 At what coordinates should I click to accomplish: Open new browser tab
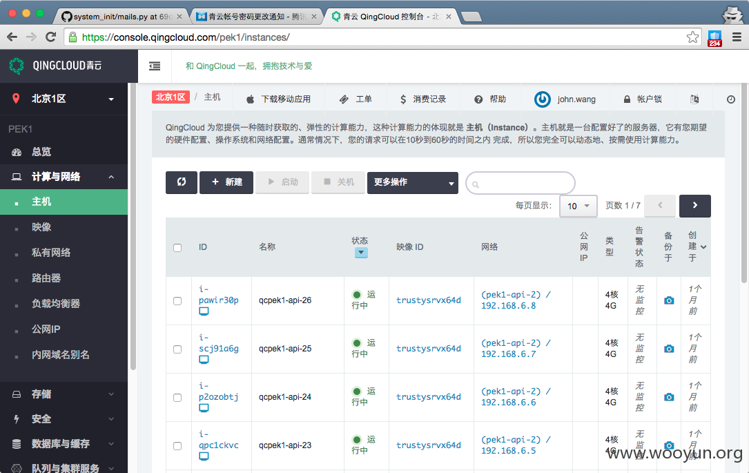(471, 17)
